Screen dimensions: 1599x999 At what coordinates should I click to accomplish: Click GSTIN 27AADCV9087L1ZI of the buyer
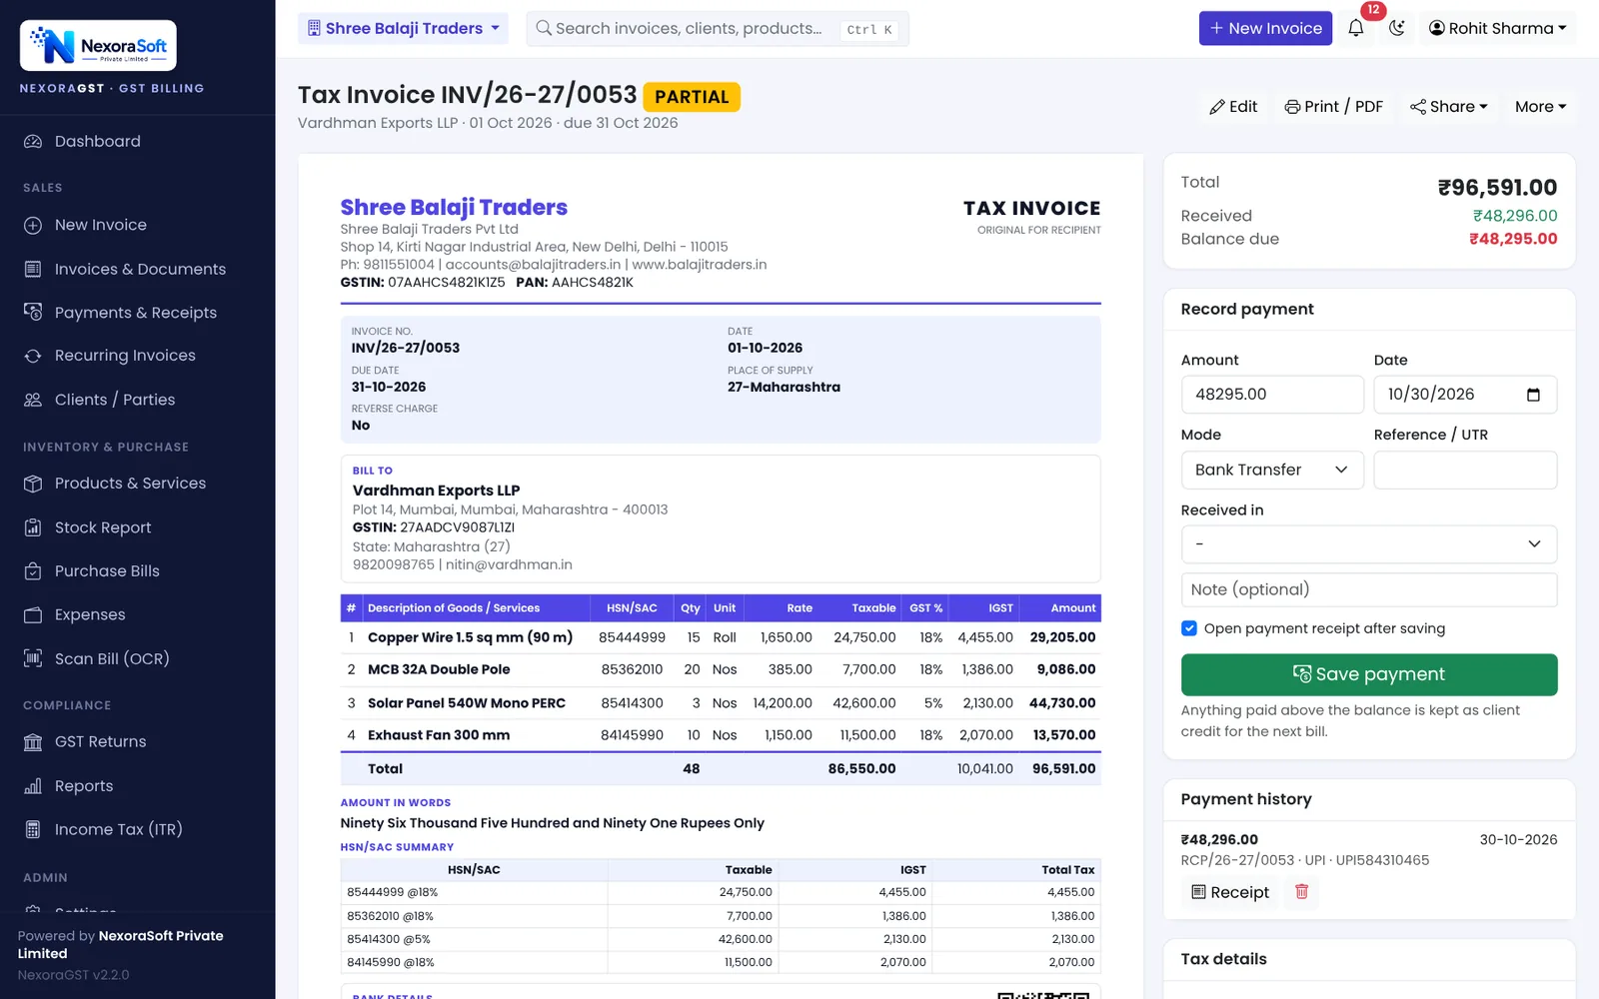[434, 527]
